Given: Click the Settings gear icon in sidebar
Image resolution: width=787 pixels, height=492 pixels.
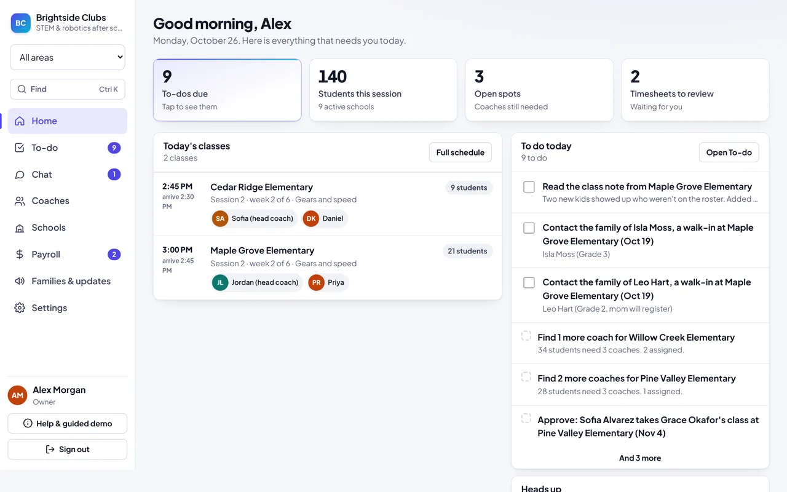Looking at the screenshot, I should pos(20,308).
